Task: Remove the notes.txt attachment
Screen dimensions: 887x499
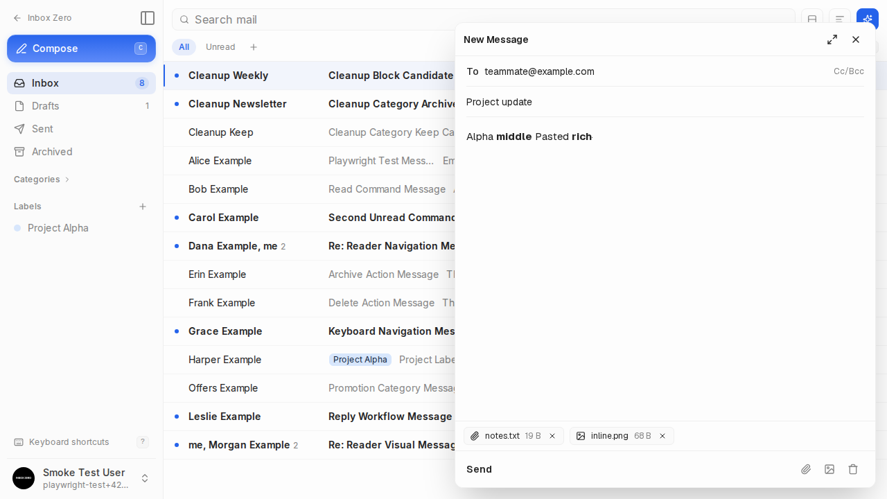Action: pyautogui.click(x=552, y=436)
